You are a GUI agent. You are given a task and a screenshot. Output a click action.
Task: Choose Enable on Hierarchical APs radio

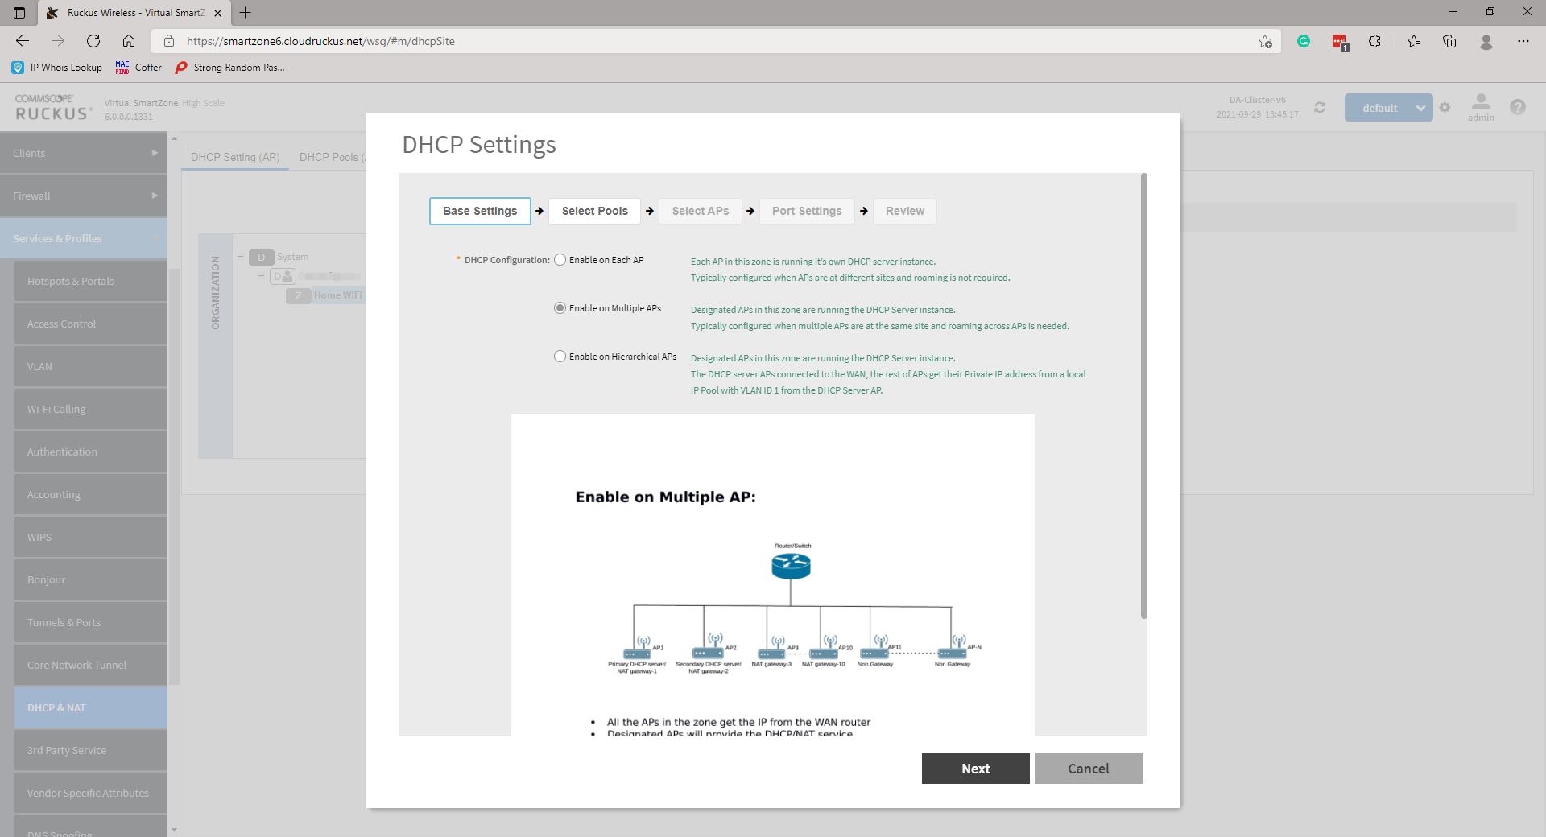click(x=560, y=357)
